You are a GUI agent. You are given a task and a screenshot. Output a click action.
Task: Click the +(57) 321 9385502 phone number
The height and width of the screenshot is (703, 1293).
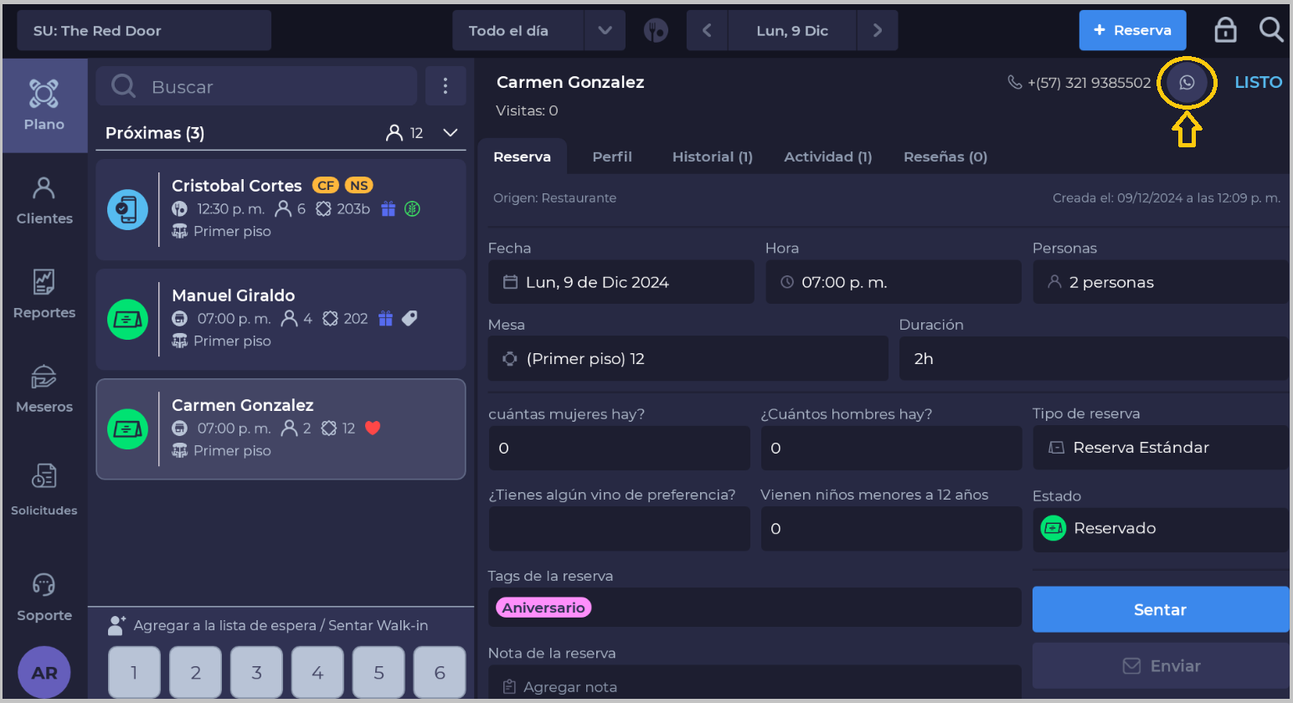1089,83
